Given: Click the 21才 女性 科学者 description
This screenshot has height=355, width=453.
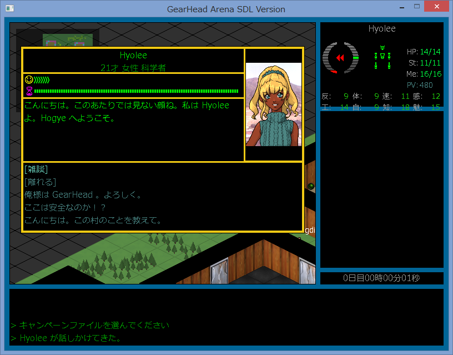Looking at the screenshot, I should (x=133, y=68).
